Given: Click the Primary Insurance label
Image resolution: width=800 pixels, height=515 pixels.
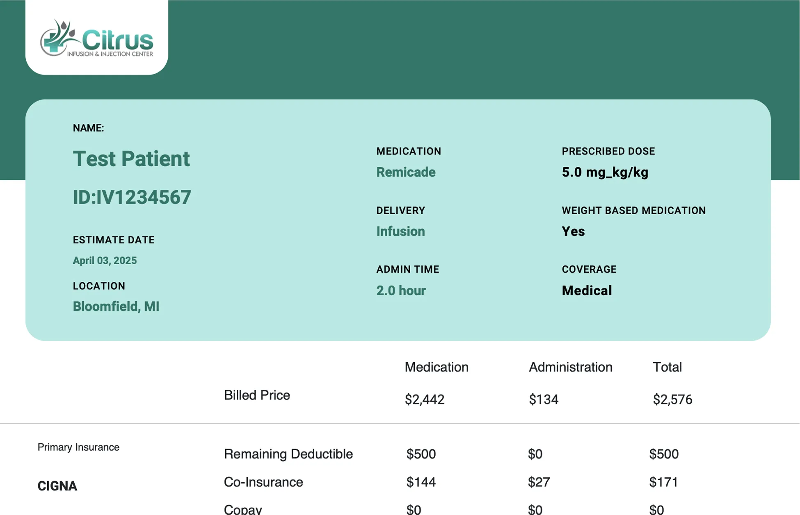Looking at the screenshot, I should tap(78, 447).
